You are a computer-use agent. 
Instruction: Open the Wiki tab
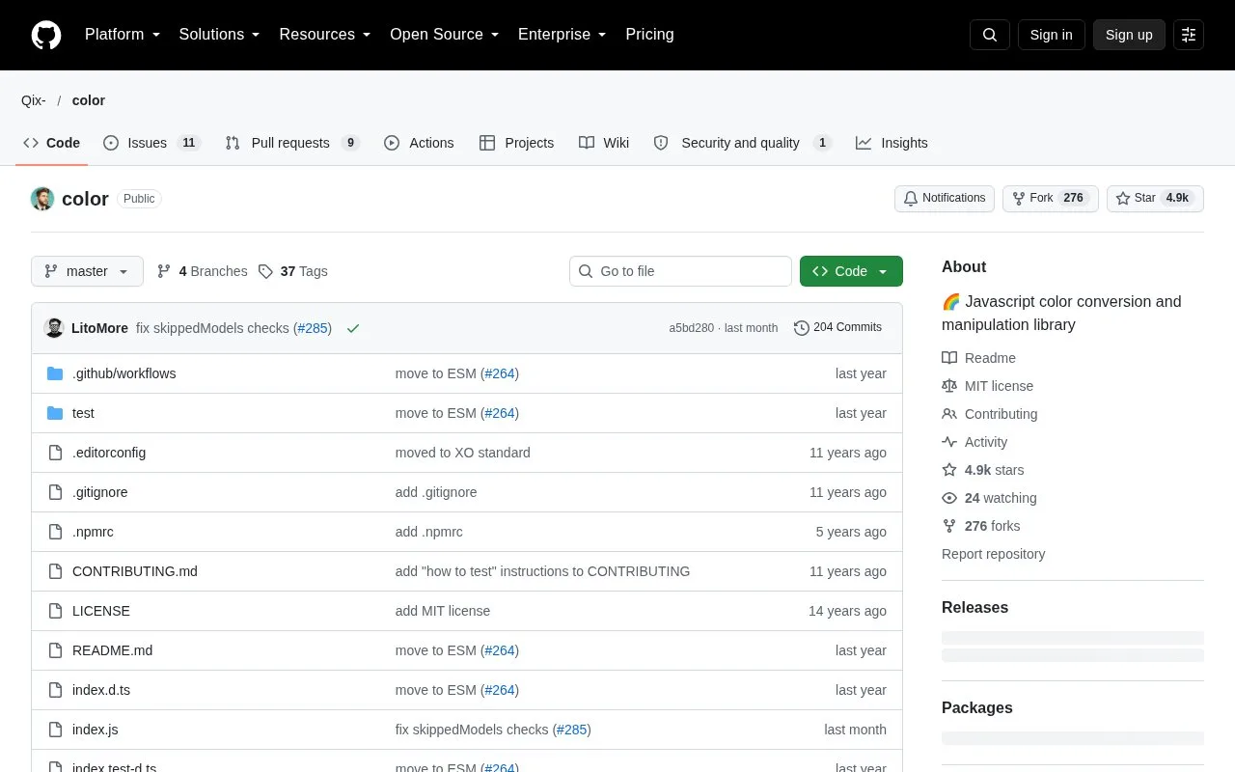[x=604, y=143]
